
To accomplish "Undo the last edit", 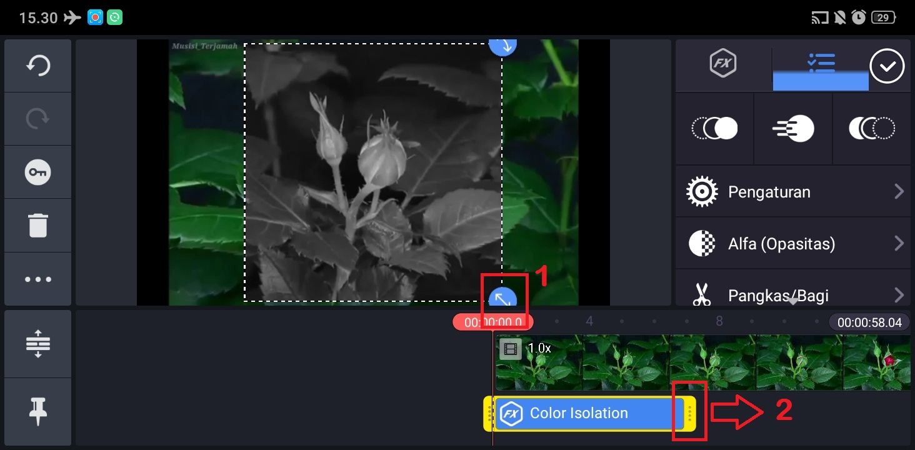I will pyautogui.click(x=38, y=66).
